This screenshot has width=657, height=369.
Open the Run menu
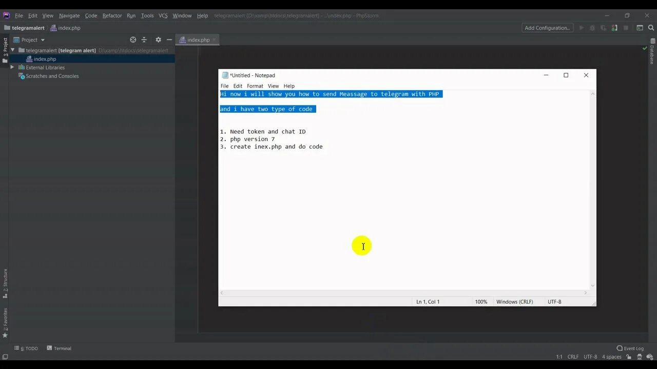tap(131, 15)
